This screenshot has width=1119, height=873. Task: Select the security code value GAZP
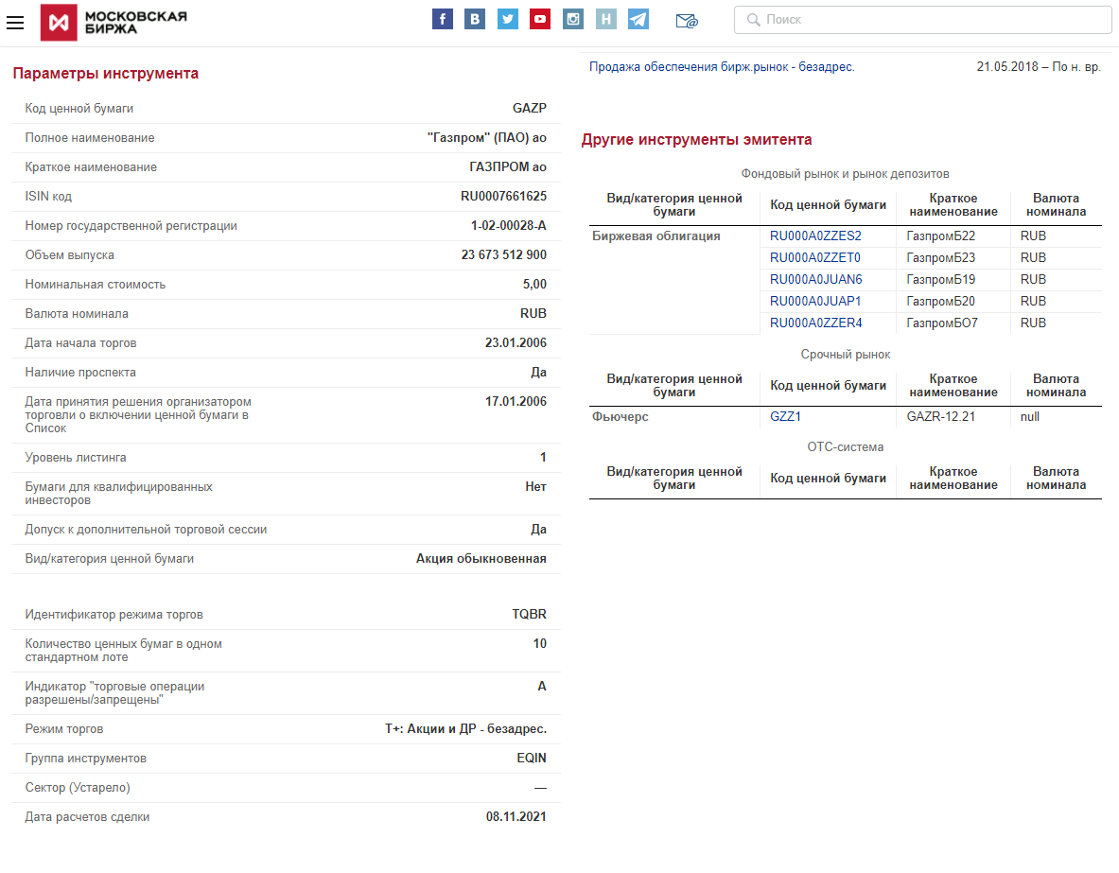pyautogui.click(x=530, y=109)
